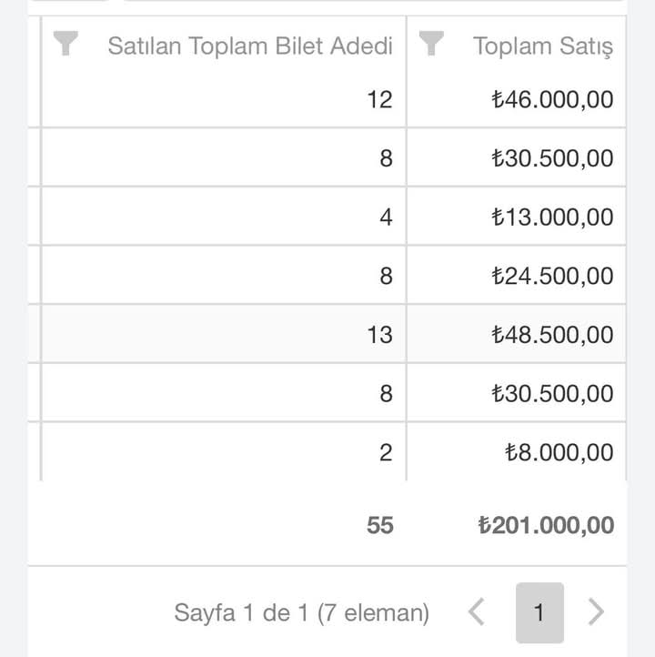This screenshot has width=655, height=657.
Task: Go to next page arrow
Action: [597, 612]
